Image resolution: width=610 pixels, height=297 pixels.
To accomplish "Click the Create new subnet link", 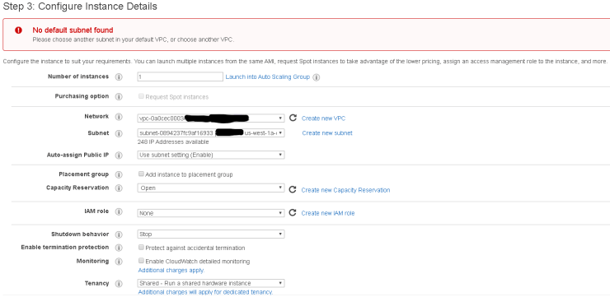I will [x=327, y=132].
